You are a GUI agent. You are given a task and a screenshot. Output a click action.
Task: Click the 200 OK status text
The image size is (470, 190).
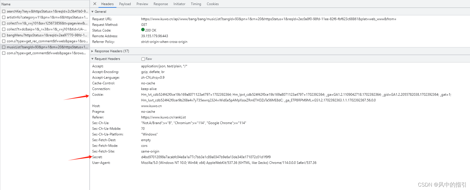[151, 30]
